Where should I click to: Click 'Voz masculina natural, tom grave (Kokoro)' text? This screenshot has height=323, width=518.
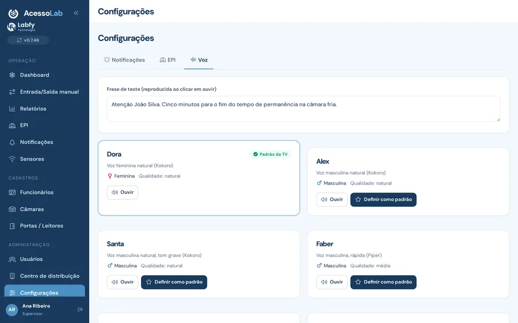154,255
